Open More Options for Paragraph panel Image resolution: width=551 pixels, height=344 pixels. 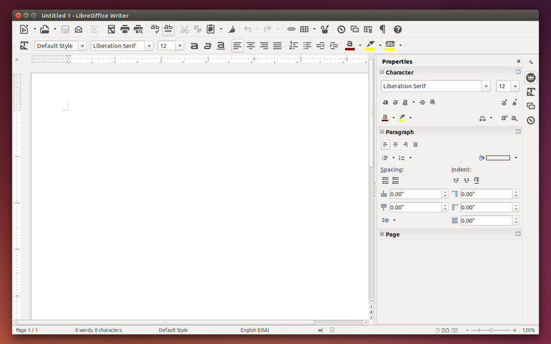518,131
